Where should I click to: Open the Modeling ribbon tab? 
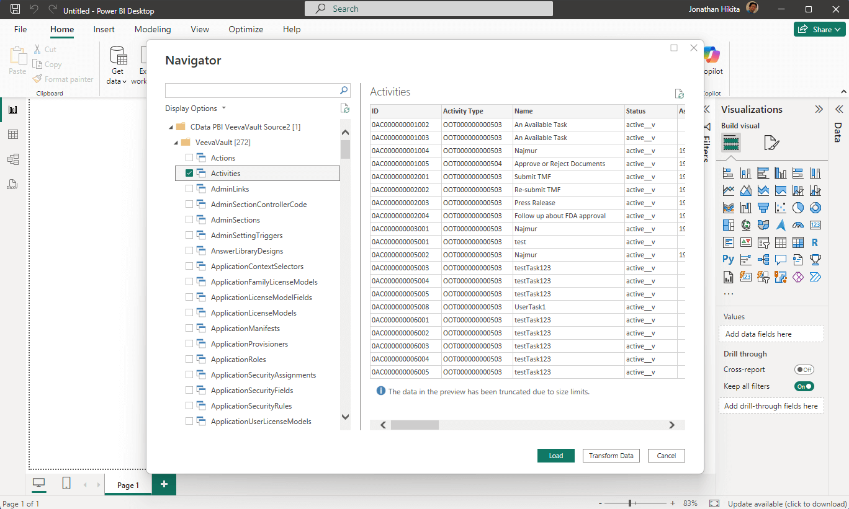153,29
